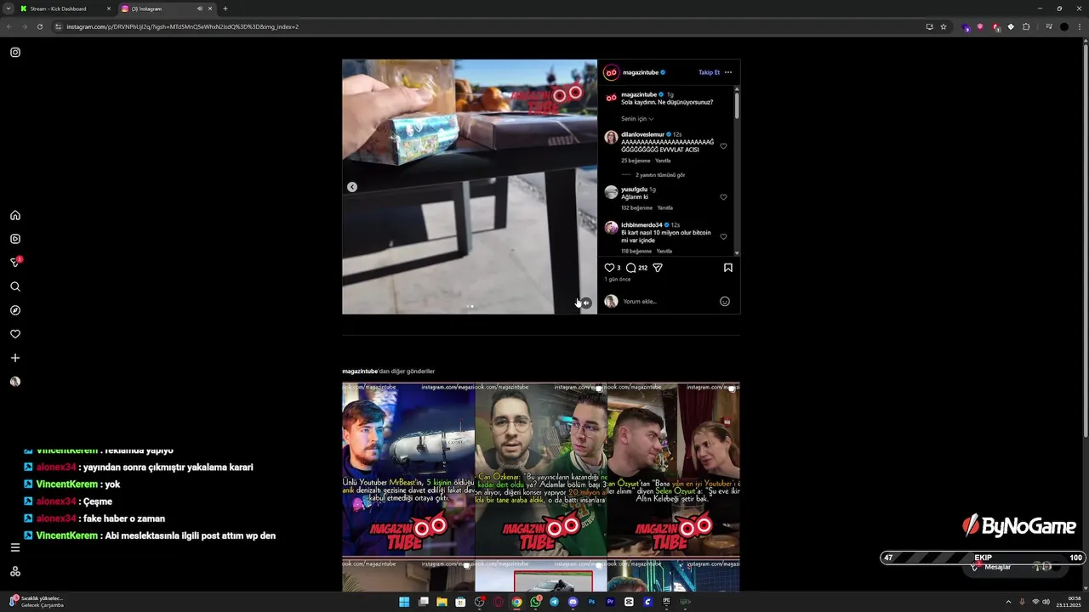1089x612 pixels.
Task: Open MrBeast post thumbnail
Action: point(408,469)
